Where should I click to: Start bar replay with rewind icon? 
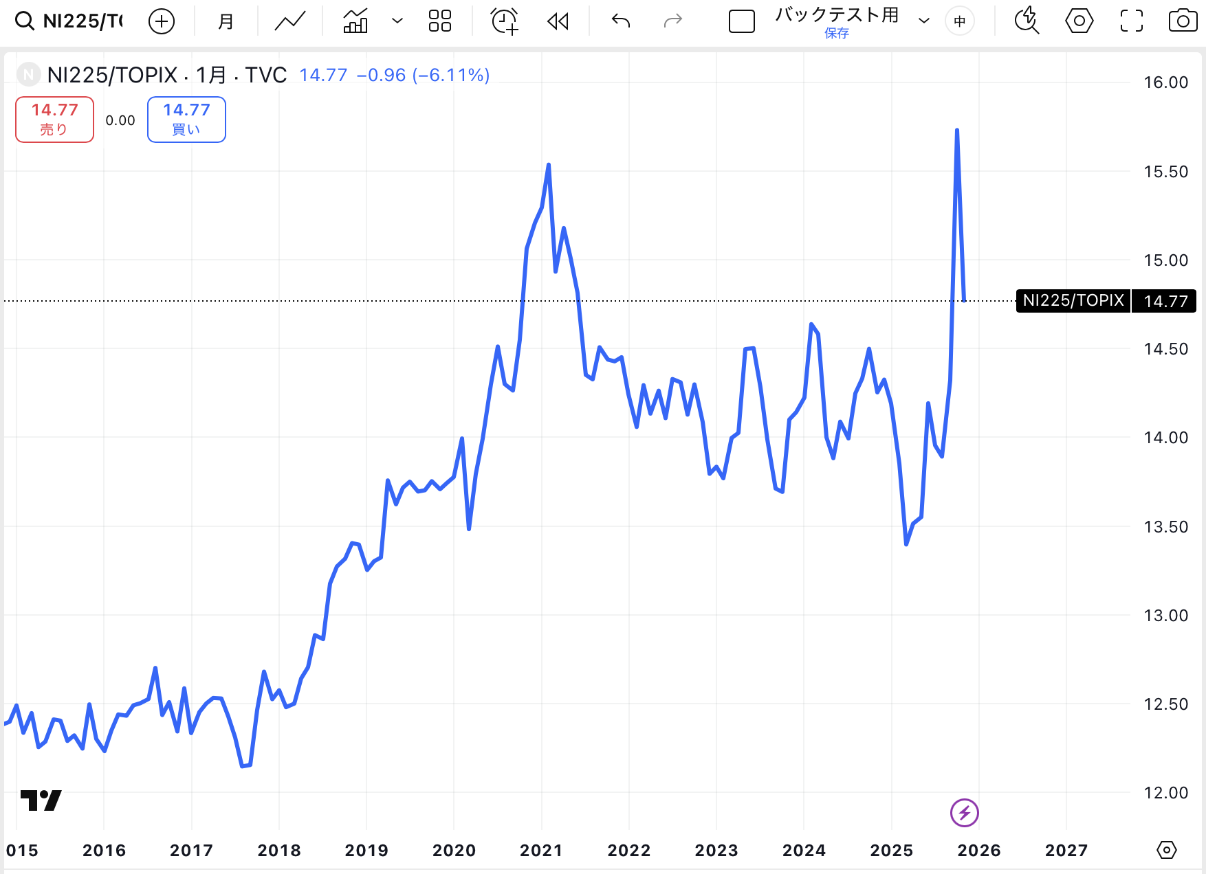click(558, 21)
